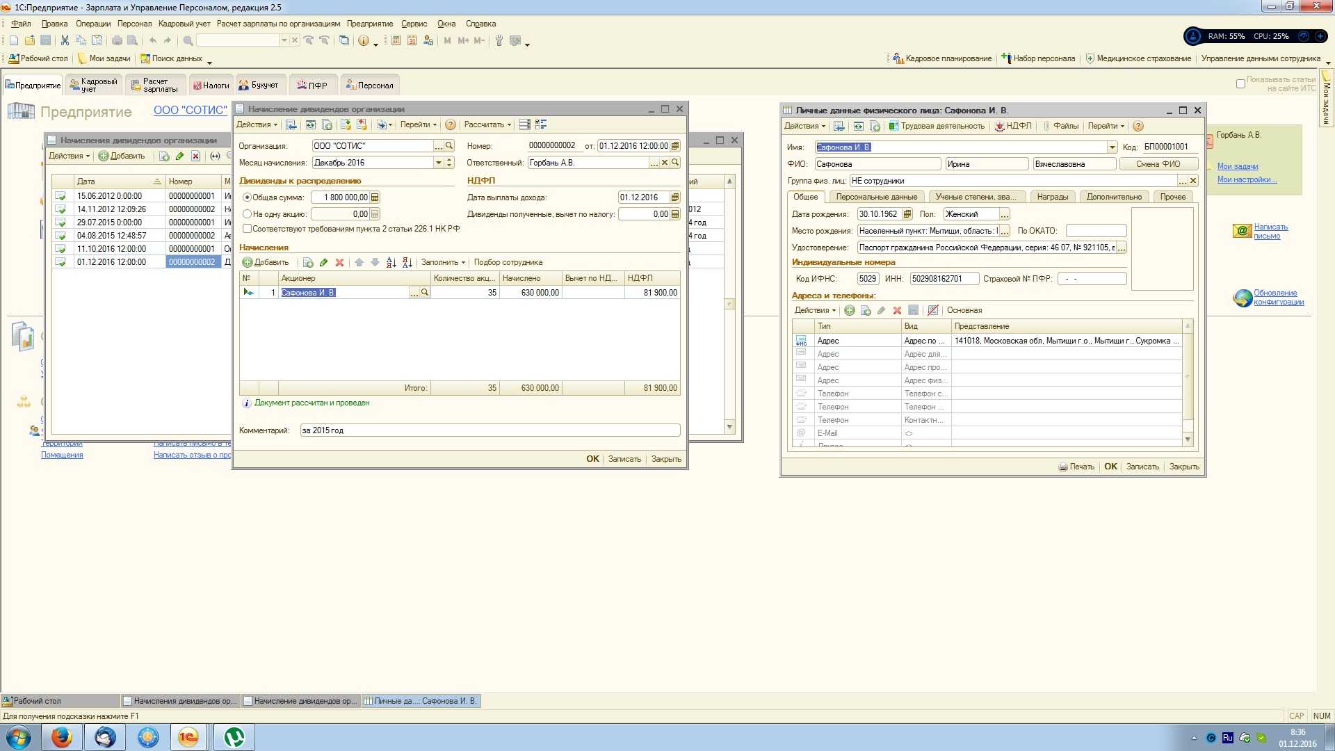The height and width of the screenshot is (751, 1335).
Task: Click scrollbar down arrow in addresses table
Action: click(x=1188, y=439)
